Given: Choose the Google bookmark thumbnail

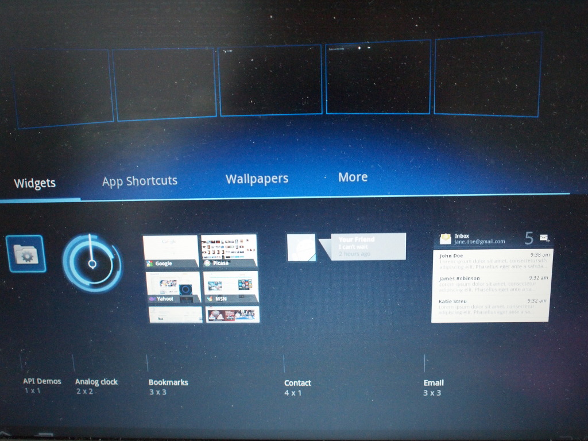Looking at the screenshot, I should pyautogui.click(x=171, y=252).
